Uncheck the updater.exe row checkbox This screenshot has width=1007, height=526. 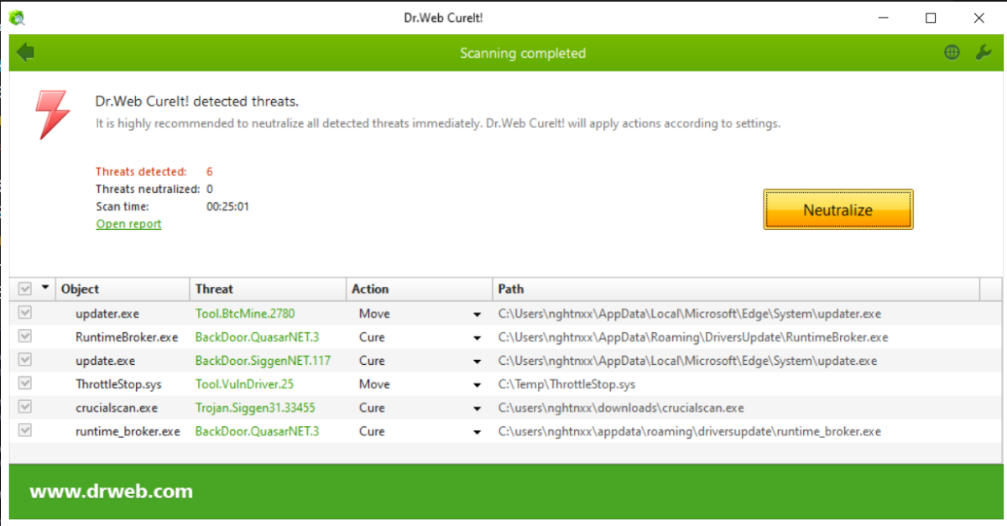(25, 313)
